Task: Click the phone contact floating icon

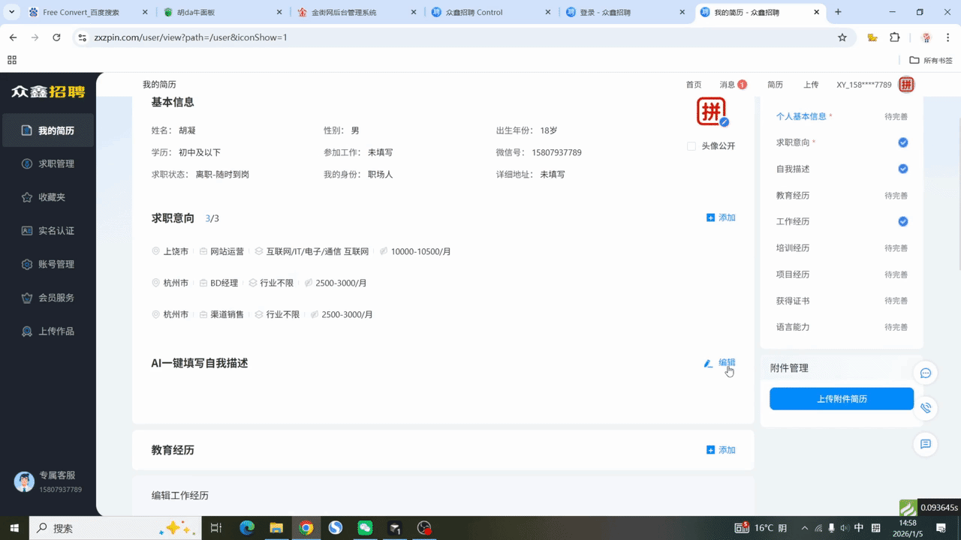Action: coord(926,408)
